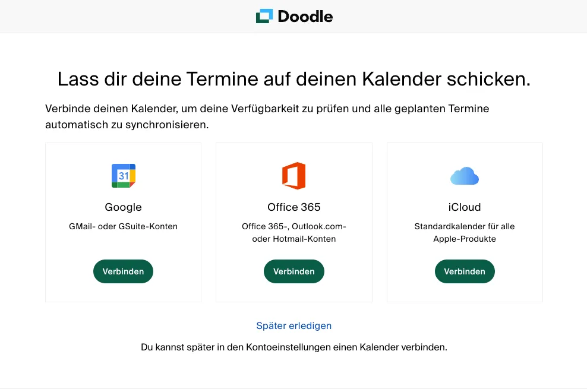Click the blue iCloud cloud icon
This screenshot has width=587, height=389.
[465, 176]
